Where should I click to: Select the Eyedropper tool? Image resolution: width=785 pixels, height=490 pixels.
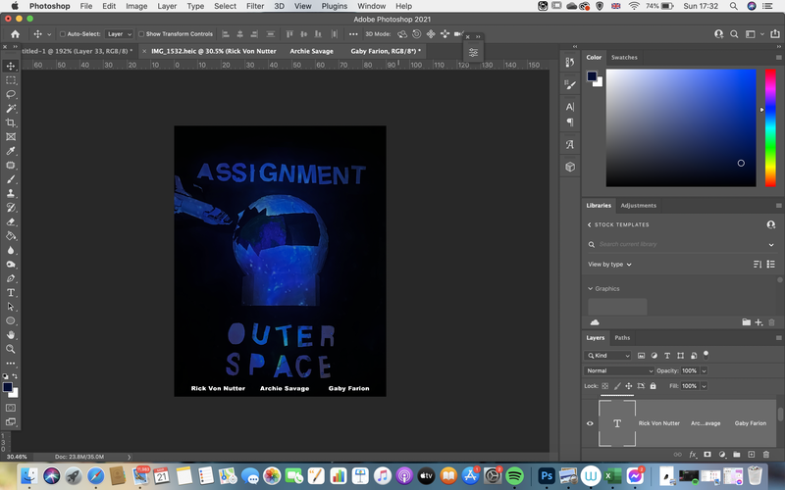pos(11,151)
